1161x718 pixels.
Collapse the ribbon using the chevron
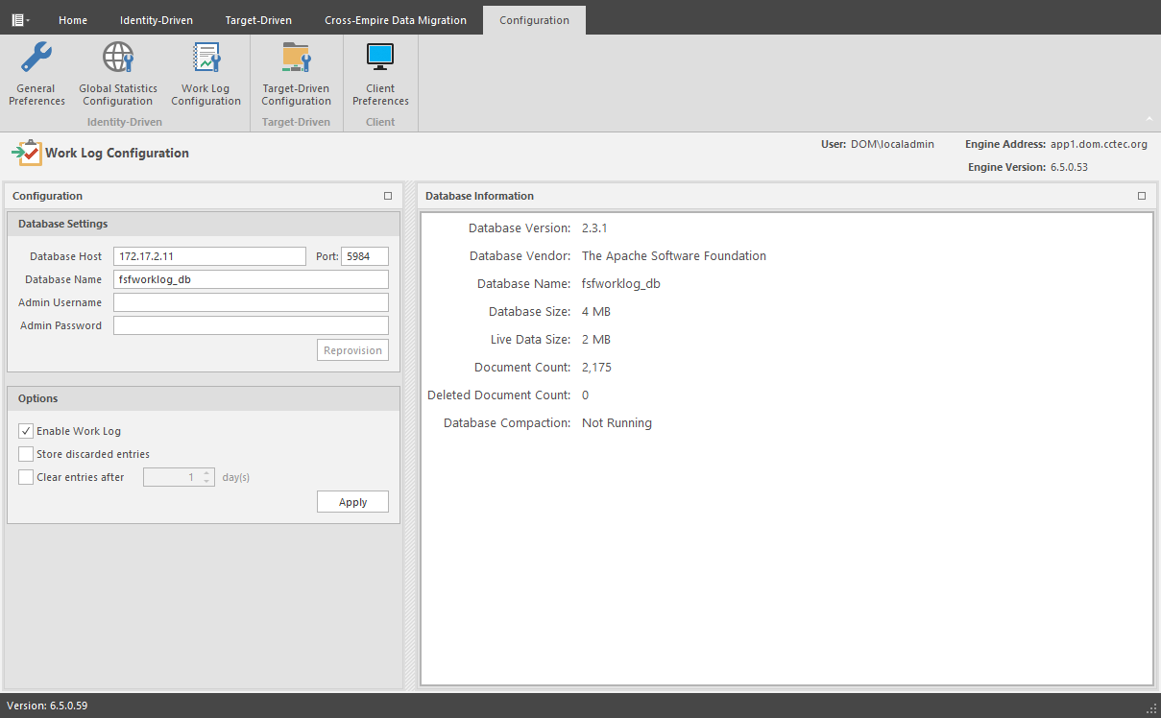tap(1149, 120)
